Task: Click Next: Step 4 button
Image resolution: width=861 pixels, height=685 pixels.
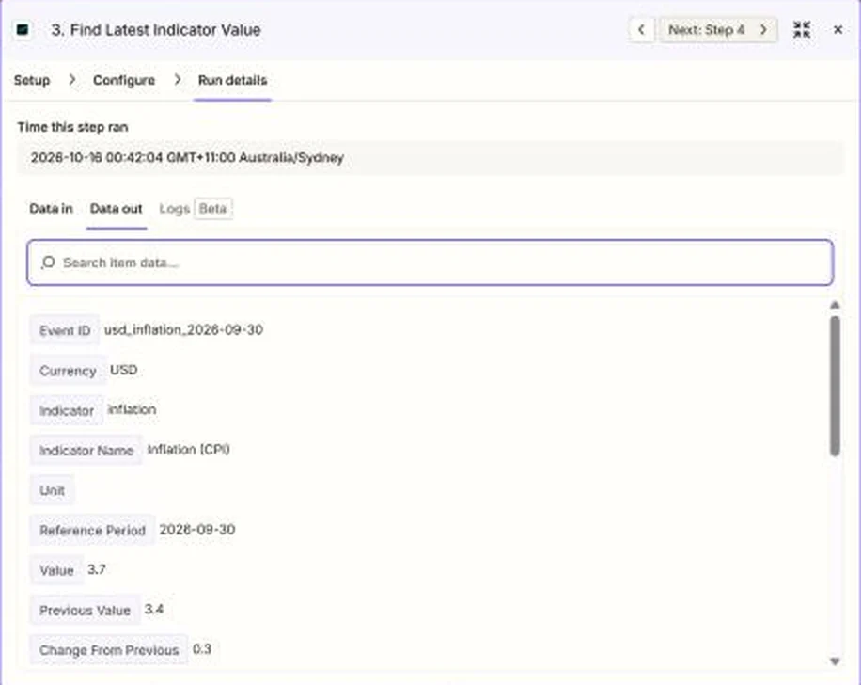Action: coord(718,30)
